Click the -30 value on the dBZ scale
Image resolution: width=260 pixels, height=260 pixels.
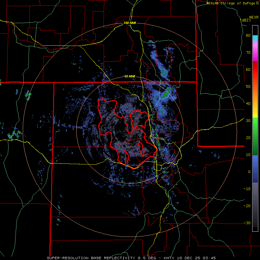247,223
